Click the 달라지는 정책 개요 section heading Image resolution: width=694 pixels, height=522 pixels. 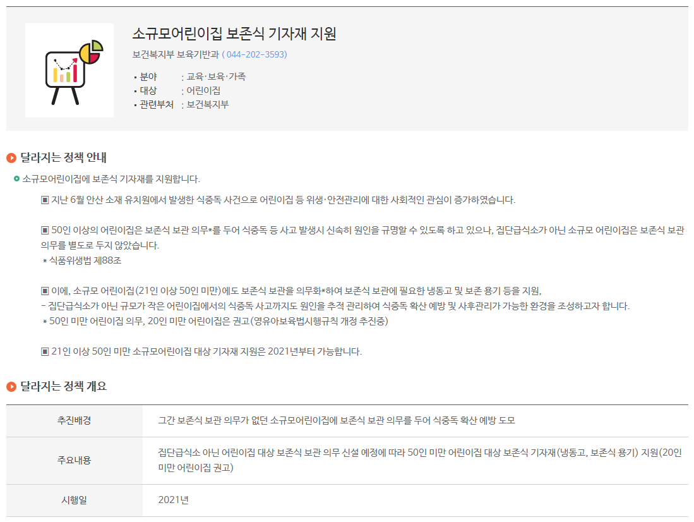[x=63, y=387]
